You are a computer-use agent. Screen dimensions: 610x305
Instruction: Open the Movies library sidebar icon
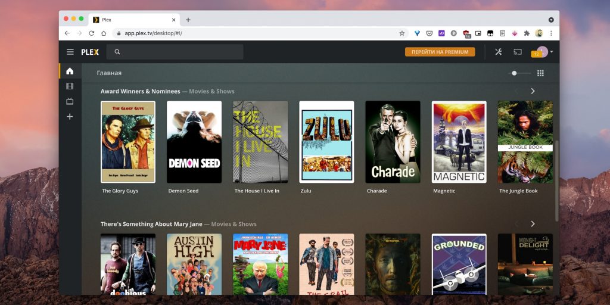pyautogui.click(x=70, y=86)
